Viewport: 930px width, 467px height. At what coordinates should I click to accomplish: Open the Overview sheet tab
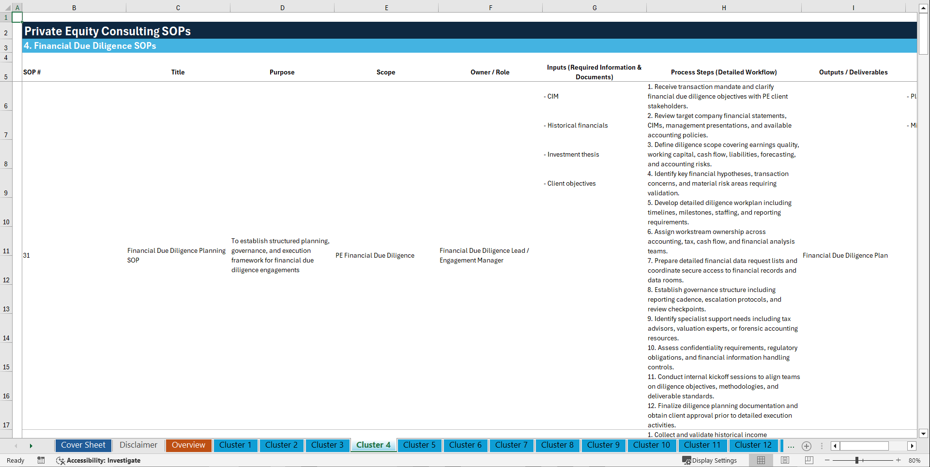188,445
